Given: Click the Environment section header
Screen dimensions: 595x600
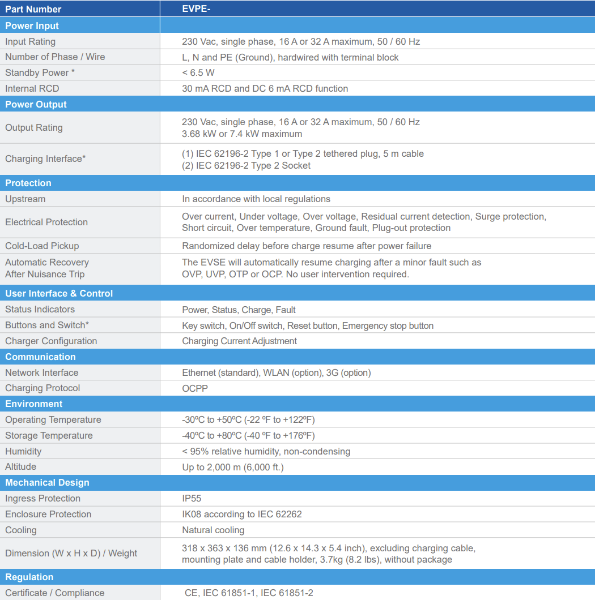Looking at the screenshot, I should 34,404.
